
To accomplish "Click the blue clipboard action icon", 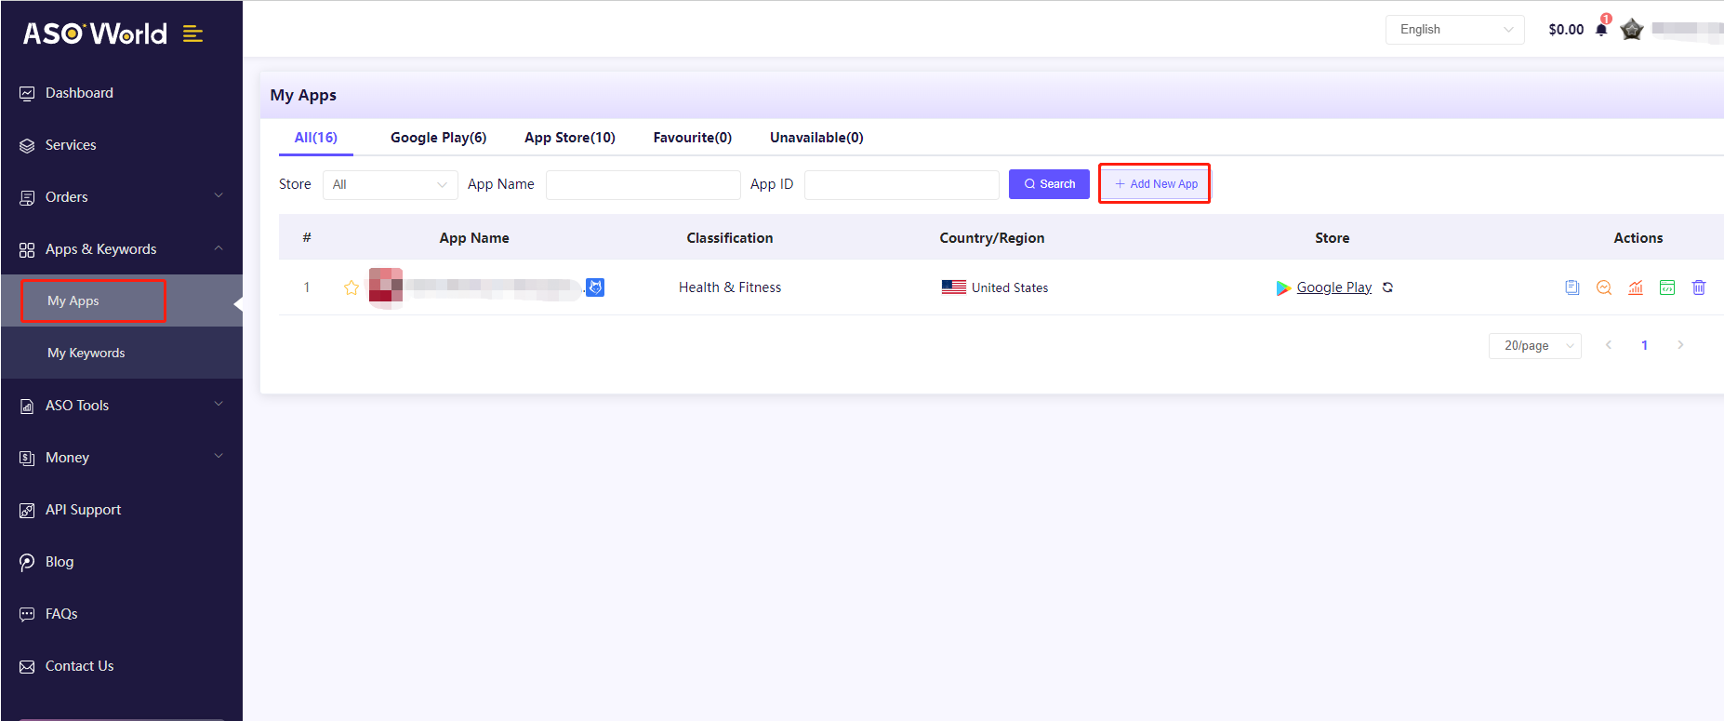I will point(1572,287).
